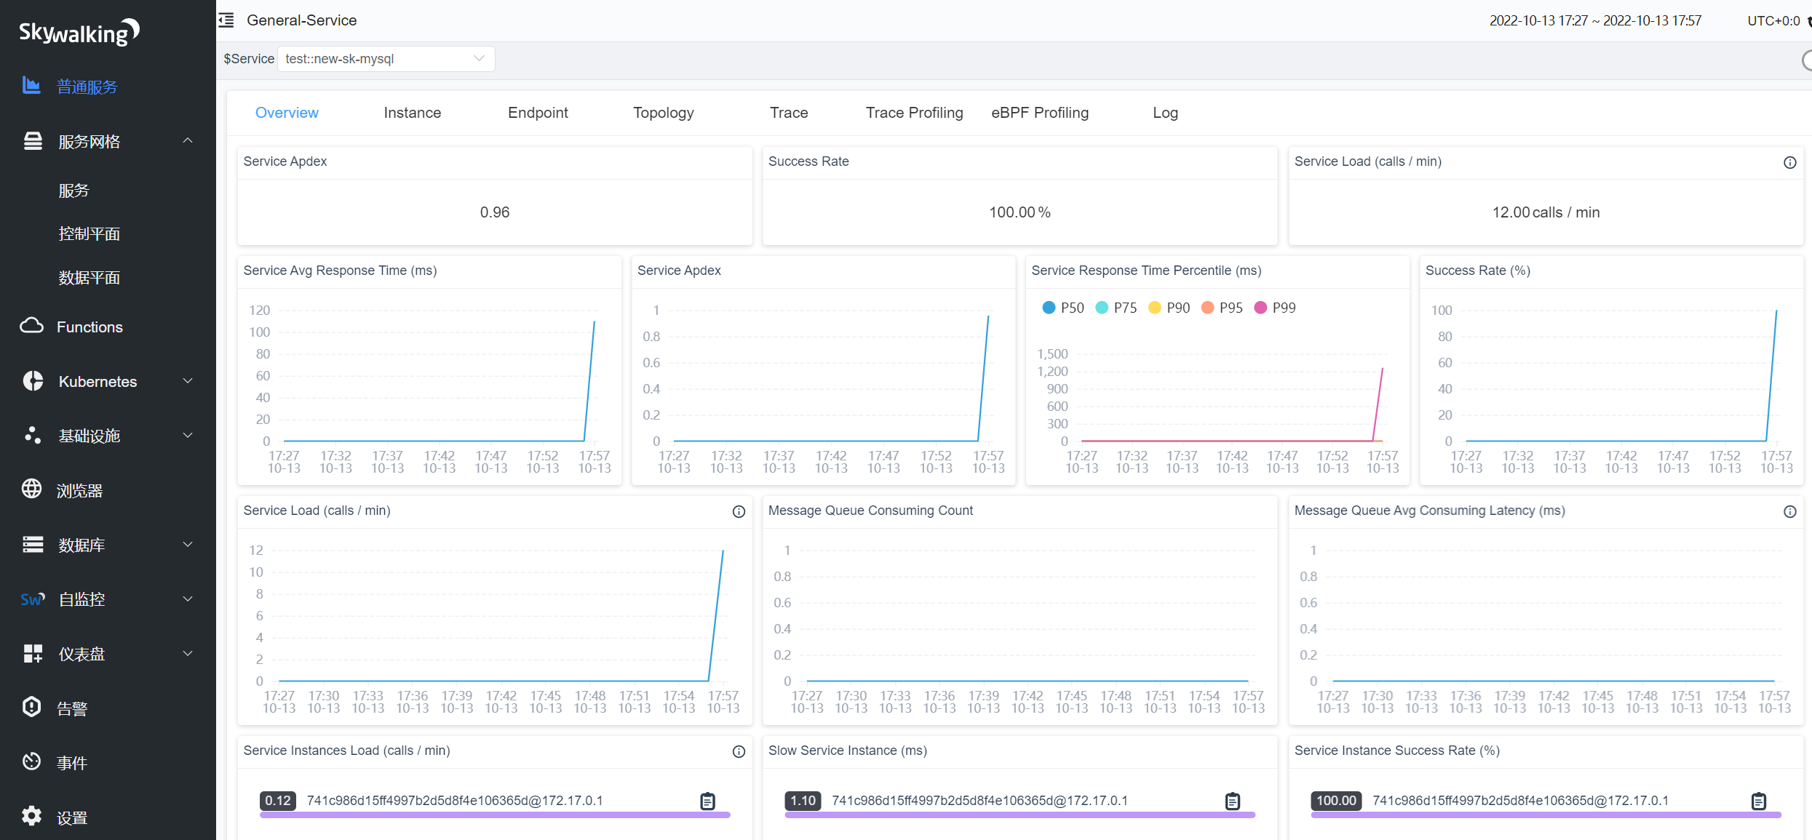Click the 服务网格 layers icon

coord(33,141)
